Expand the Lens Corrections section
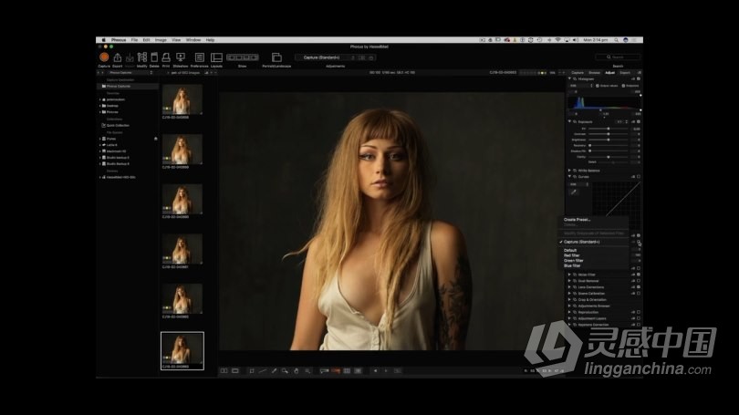Viewport: 739px width, 415px height. click(569, 286)
